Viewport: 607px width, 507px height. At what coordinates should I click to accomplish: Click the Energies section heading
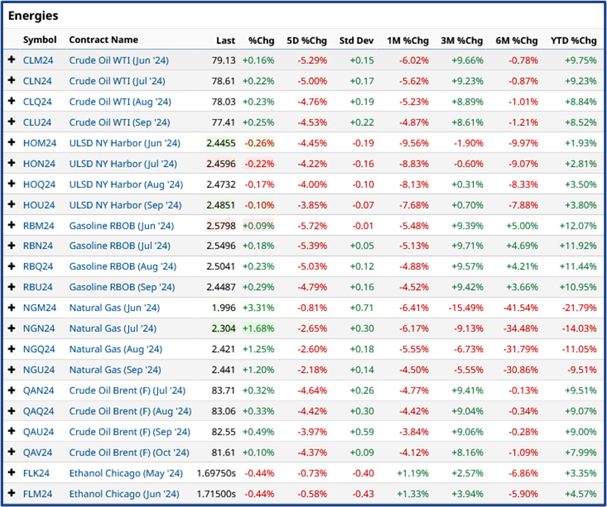tap(34, 15)
